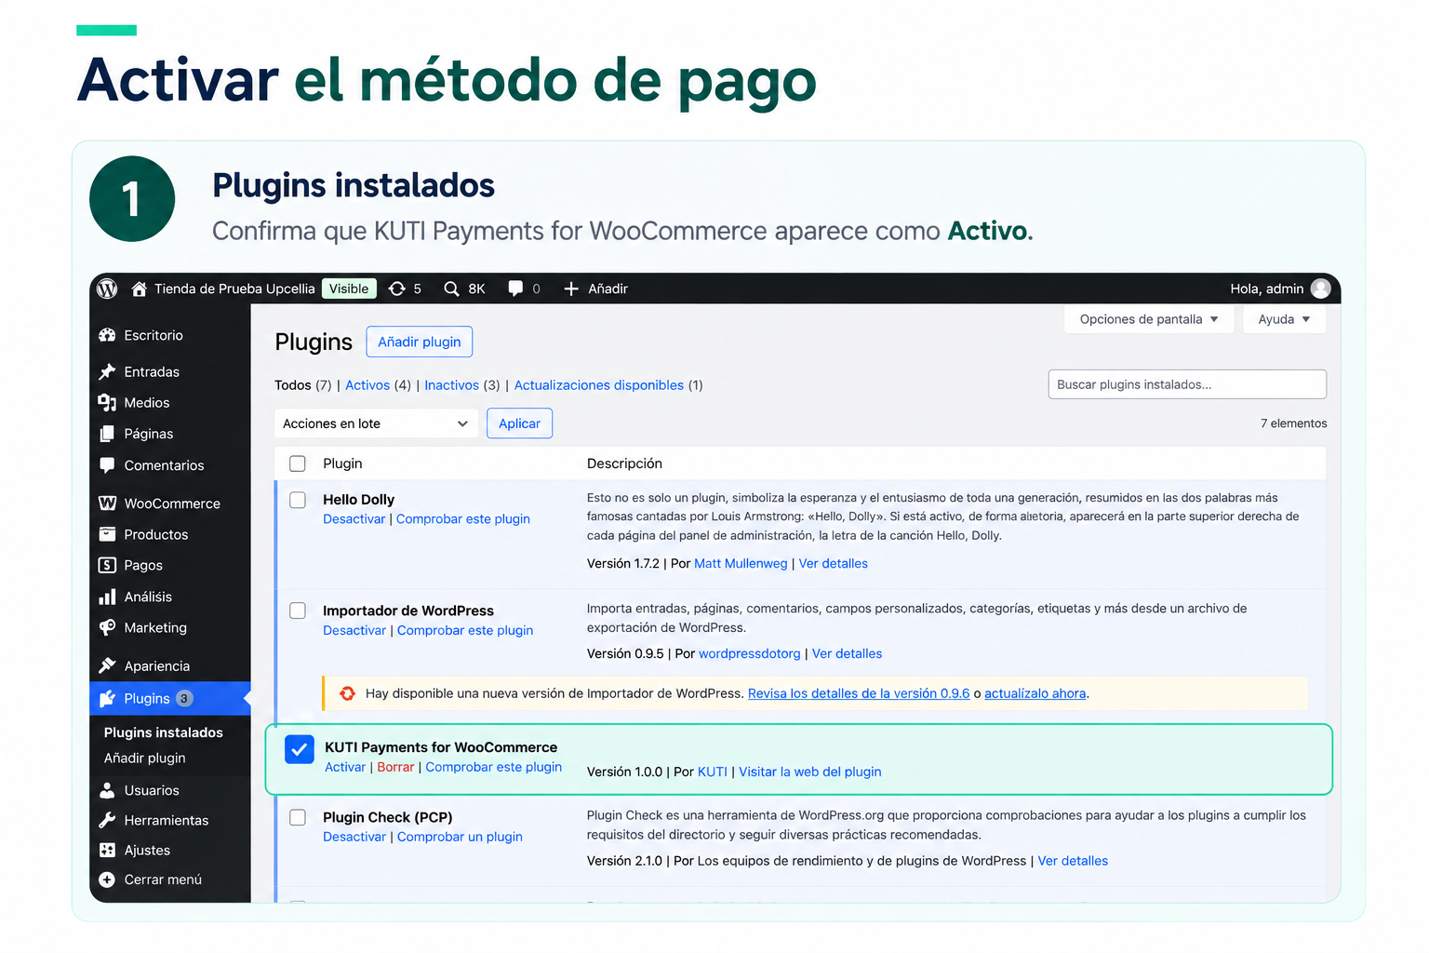Filter plugins by Inactivos
This screenshot has height=953, width=1429.
point(451,385)
